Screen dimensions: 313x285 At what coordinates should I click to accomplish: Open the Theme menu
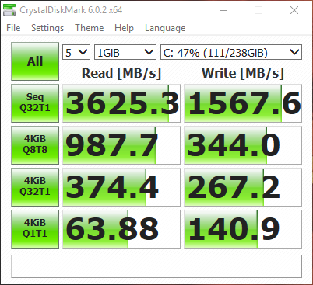click(90, 28)
